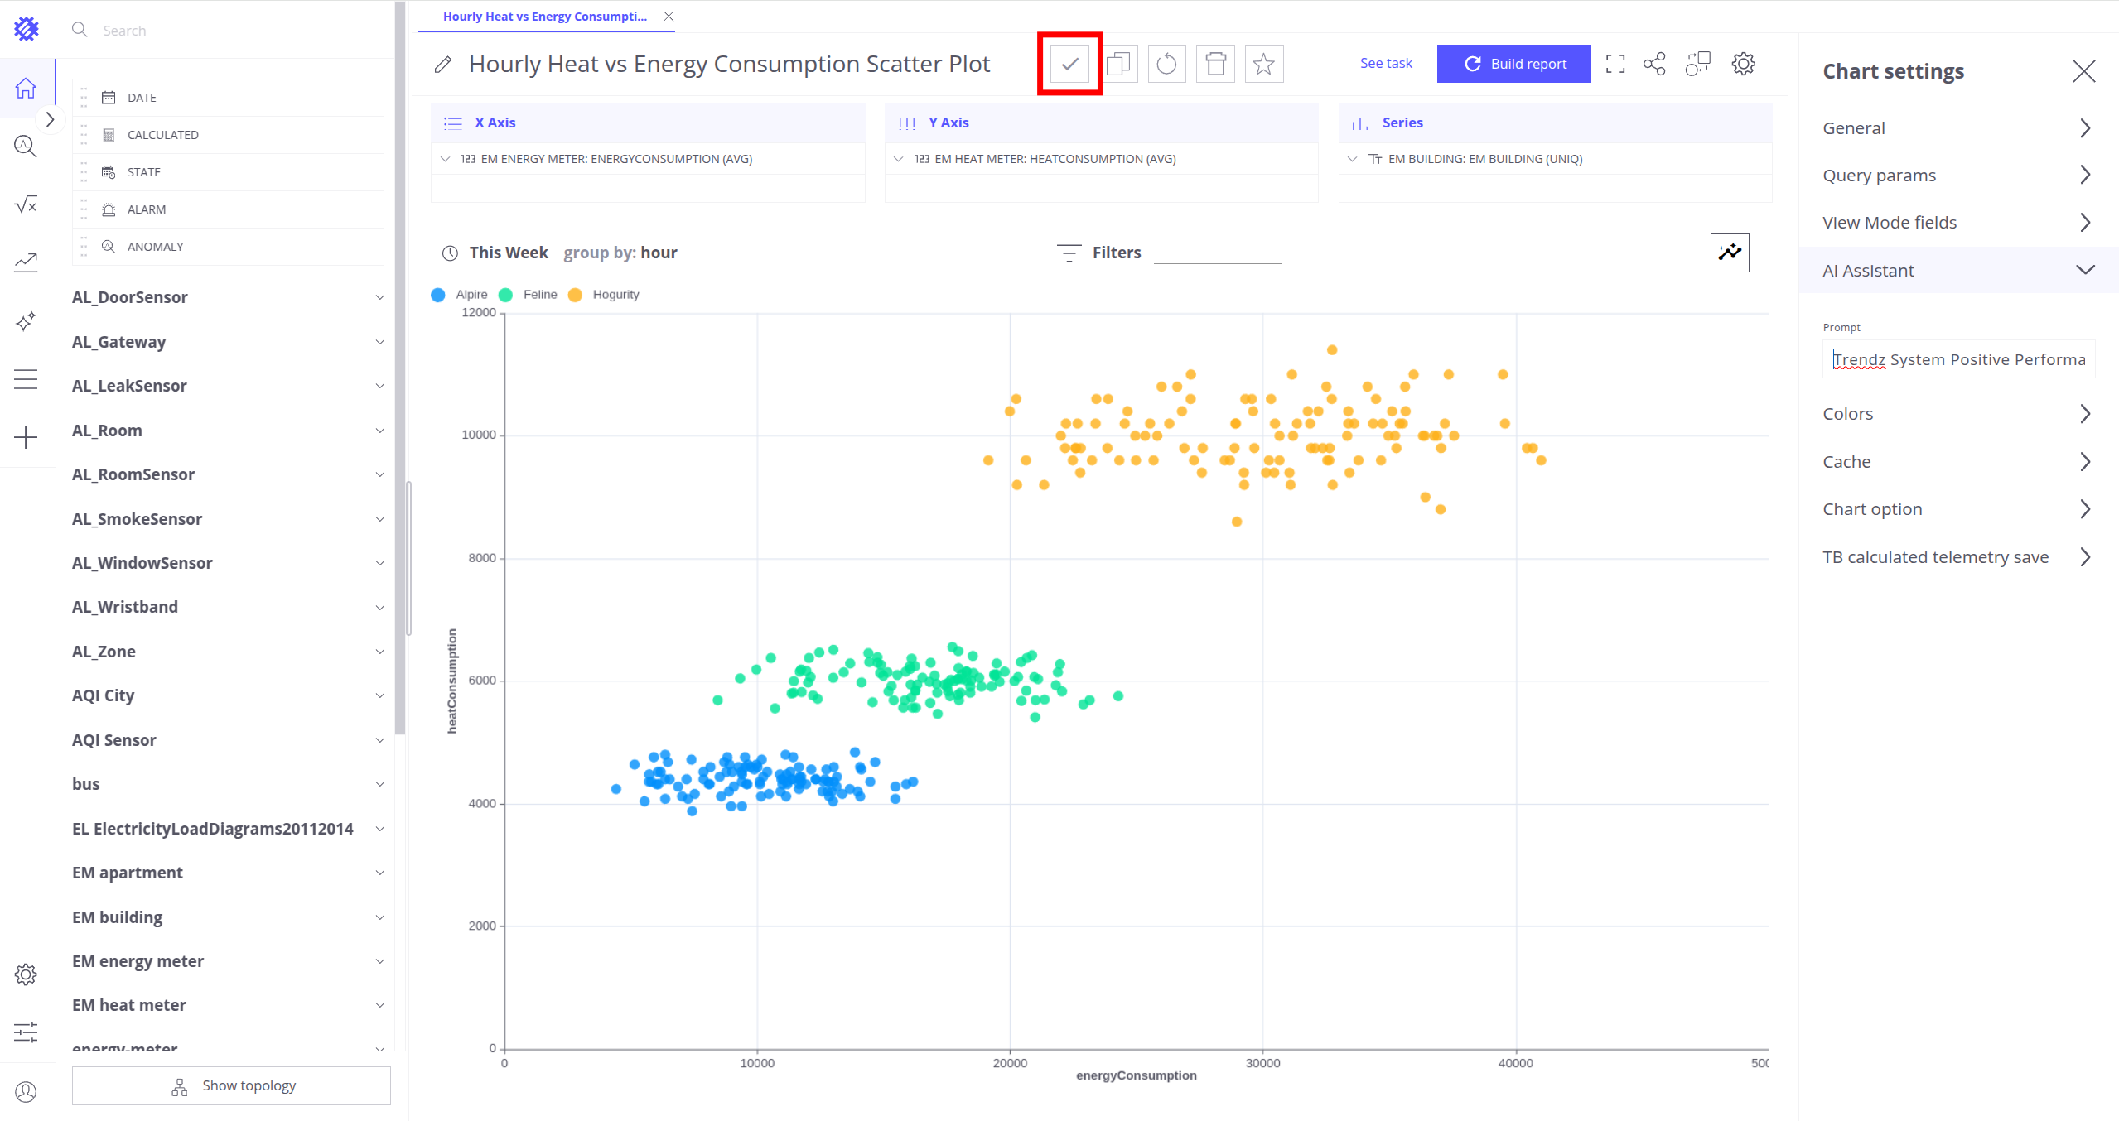Open the See task link

1385,64
